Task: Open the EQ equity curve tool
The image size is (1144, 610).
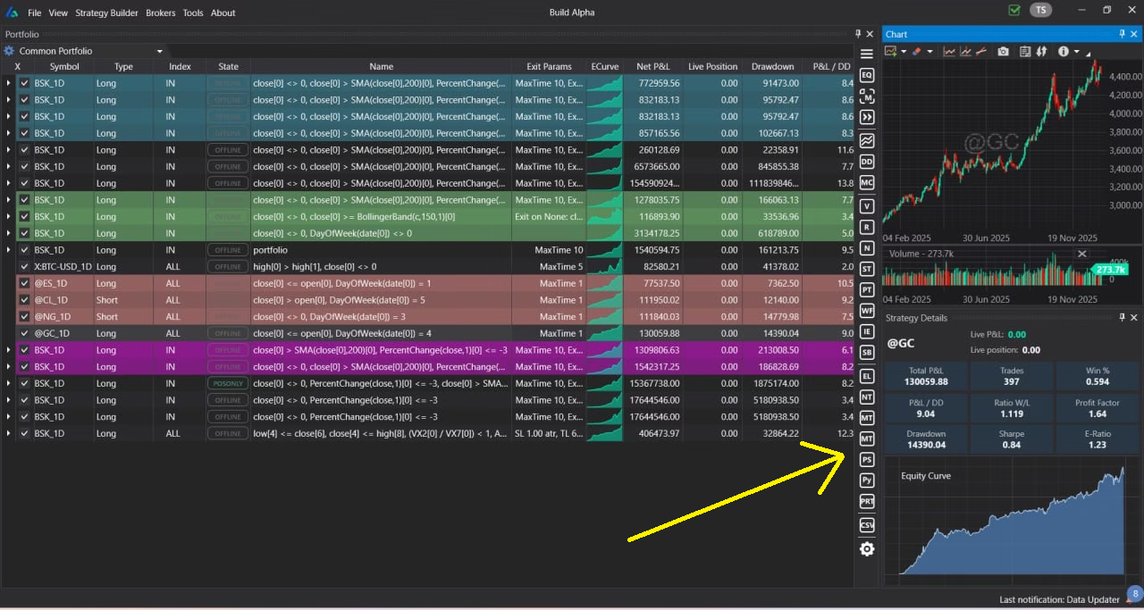Action: click(x=866, y=75)
